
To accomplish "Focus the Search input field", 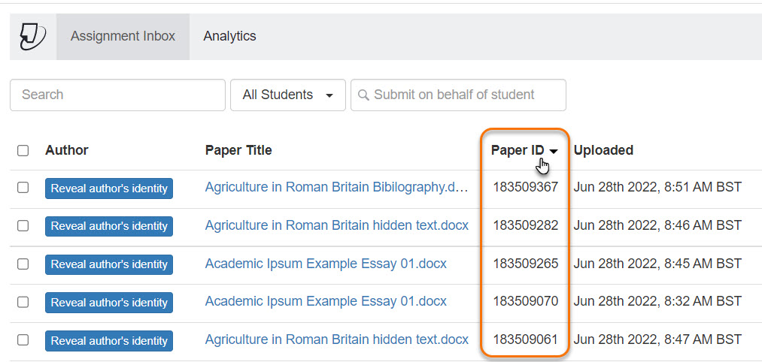I will pos(117,95).
